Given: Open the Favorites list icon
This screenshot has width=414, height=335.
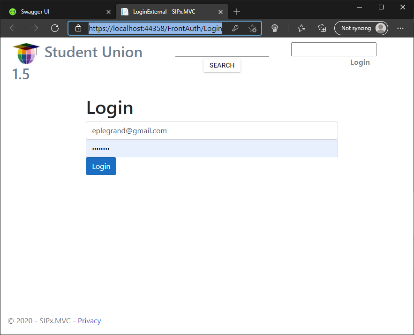Looking at the screenshot, I should pyautogui.click(x=301, y=28).
